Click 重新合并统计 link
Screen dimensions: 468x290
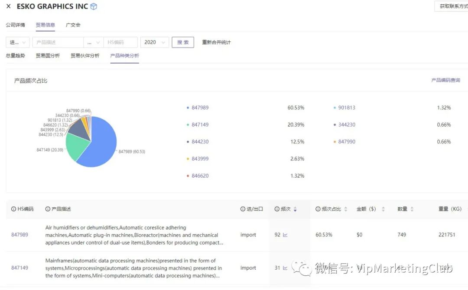click(x=216, y=42)
